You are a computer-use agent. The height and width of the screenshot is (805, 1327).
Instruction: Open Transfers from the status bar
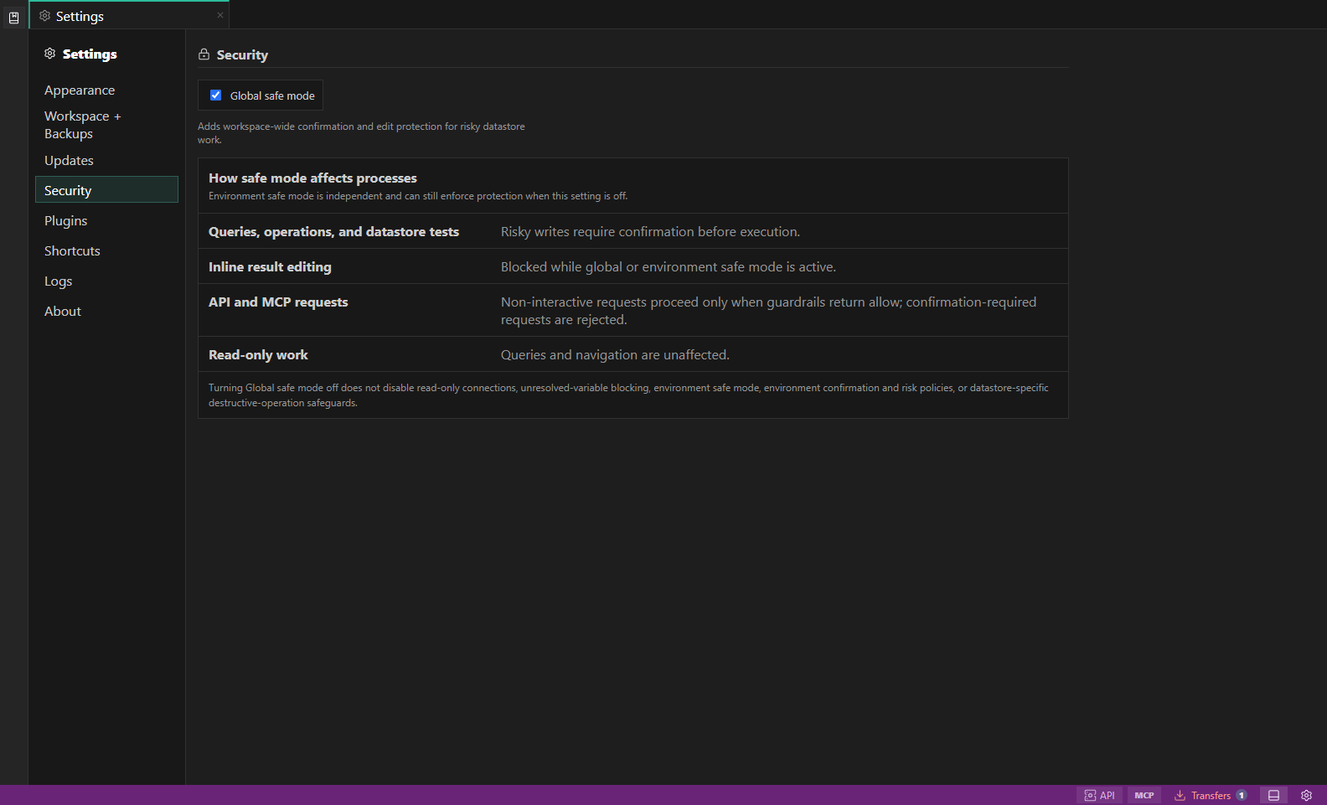(x=1211, y=795)
